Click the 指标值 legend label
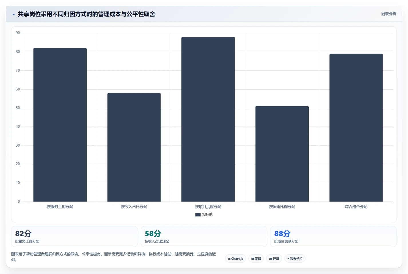Screen dimensions: 408x274 coord(207,214)
